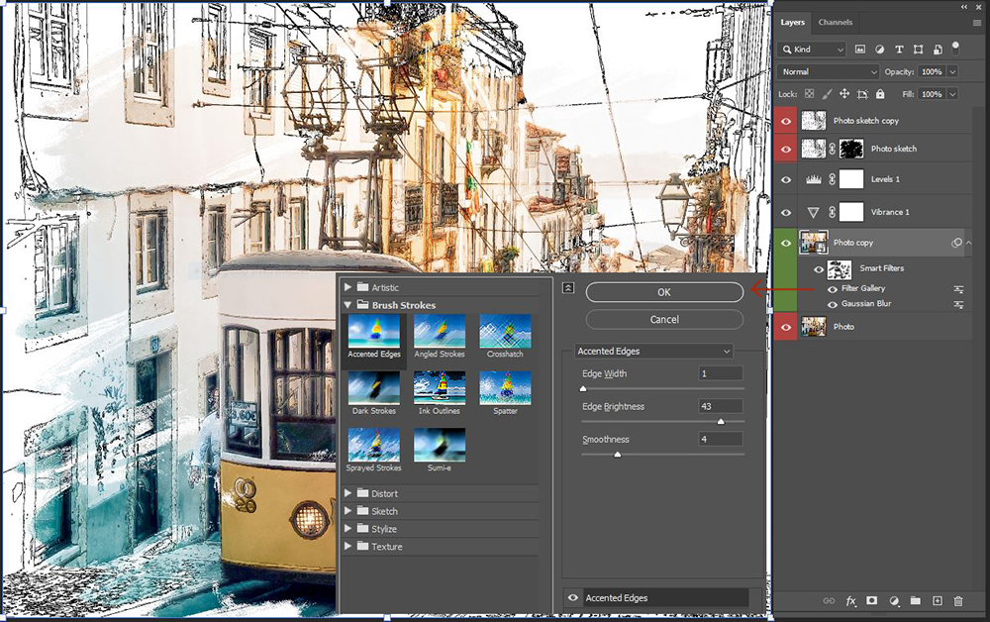Screen dimensions: 990x622
Task: Filter layers by type layer icon
Action: coord(899,50)
